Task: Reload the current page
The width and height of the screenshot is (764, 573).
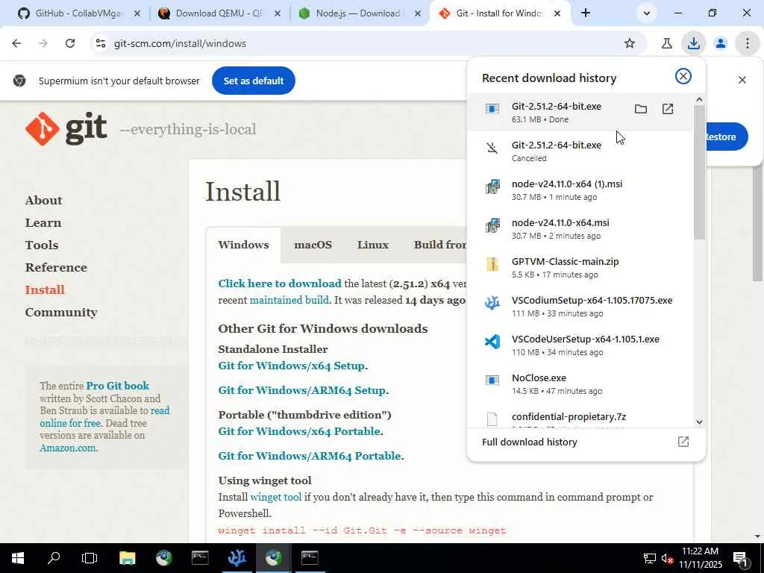Action: [x=70, y=43]
